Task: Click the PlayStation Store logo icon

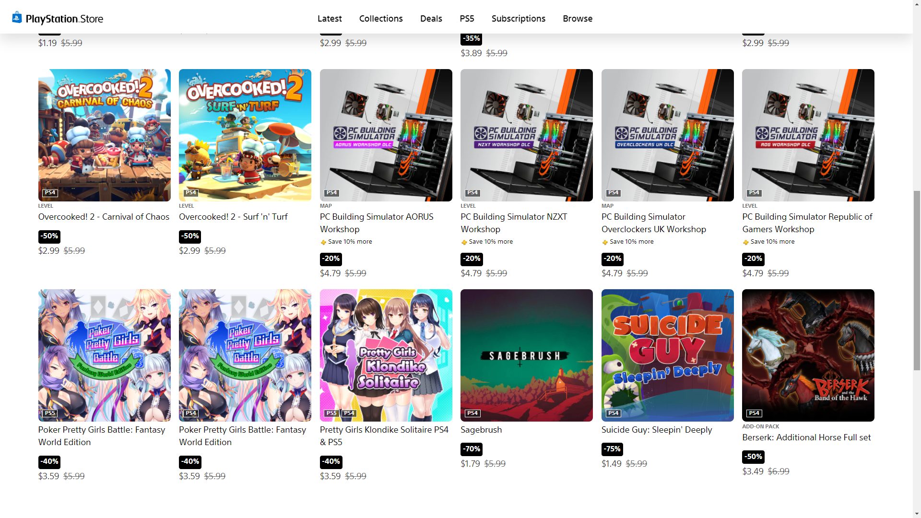Action: (x=17, y=18)
